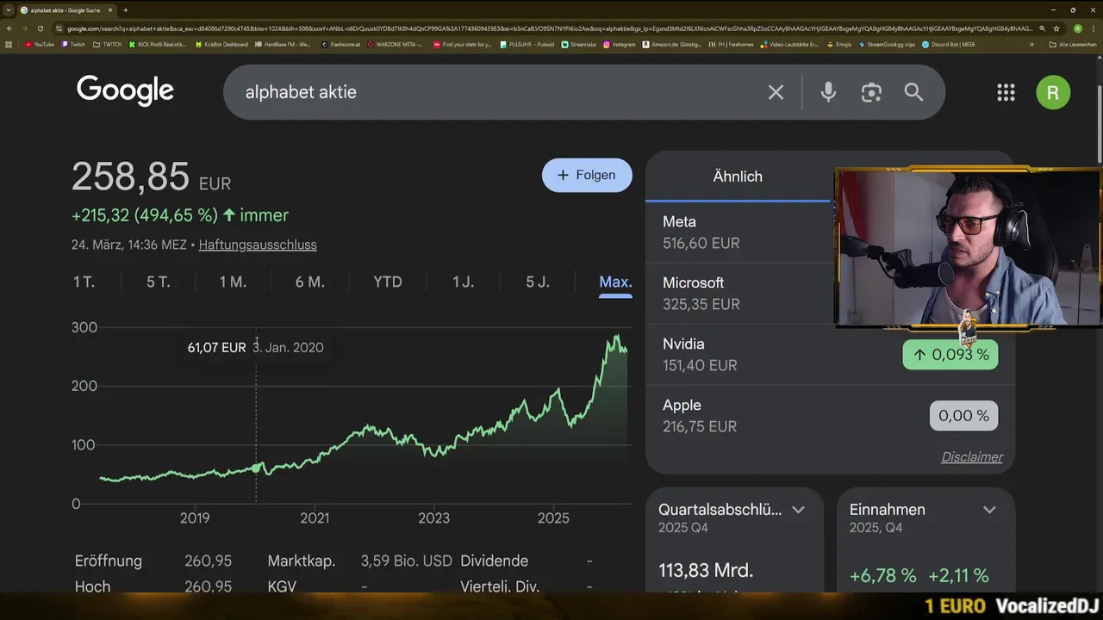Open the Instagram bookmark
Viewport: 1103px width, 620px height.
pos(620,44)
